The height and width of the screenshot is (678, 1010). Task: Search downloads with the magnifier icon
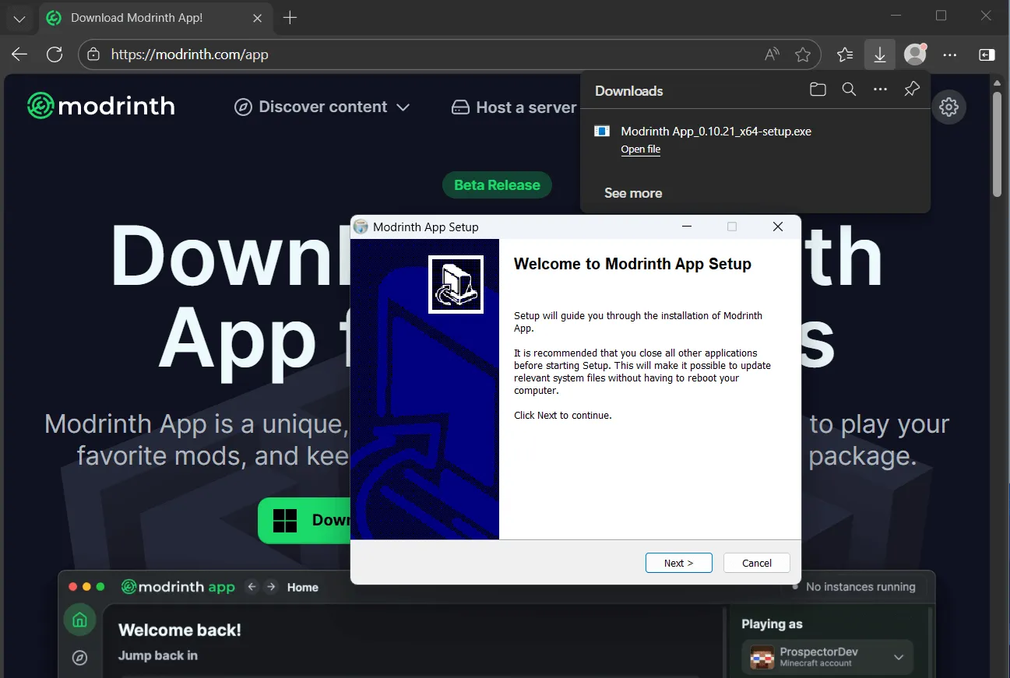pos(850,90)
